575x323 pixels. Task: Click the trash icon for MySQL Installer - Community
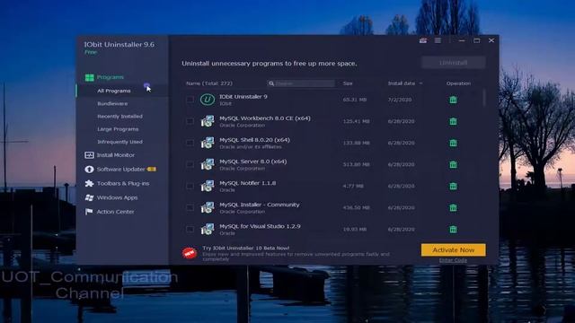pos(453,207)
